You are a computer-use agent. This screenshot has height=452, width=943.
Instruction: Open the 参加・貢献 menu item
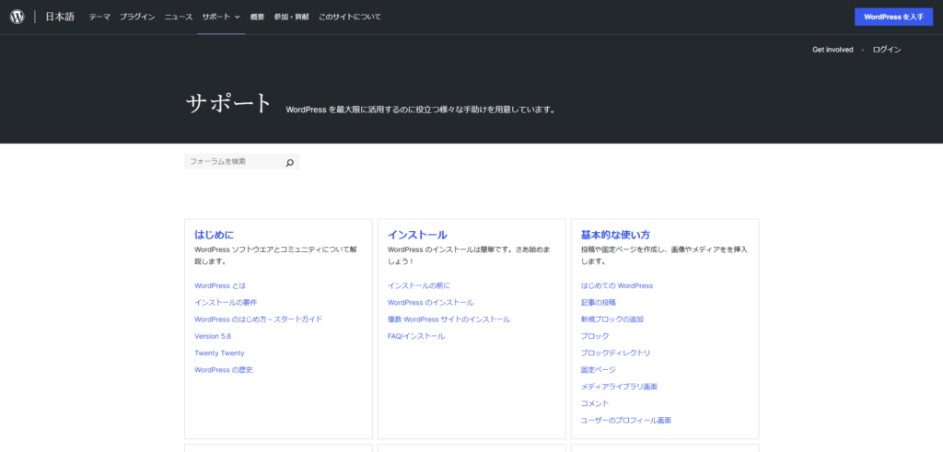tap(292, 17)
